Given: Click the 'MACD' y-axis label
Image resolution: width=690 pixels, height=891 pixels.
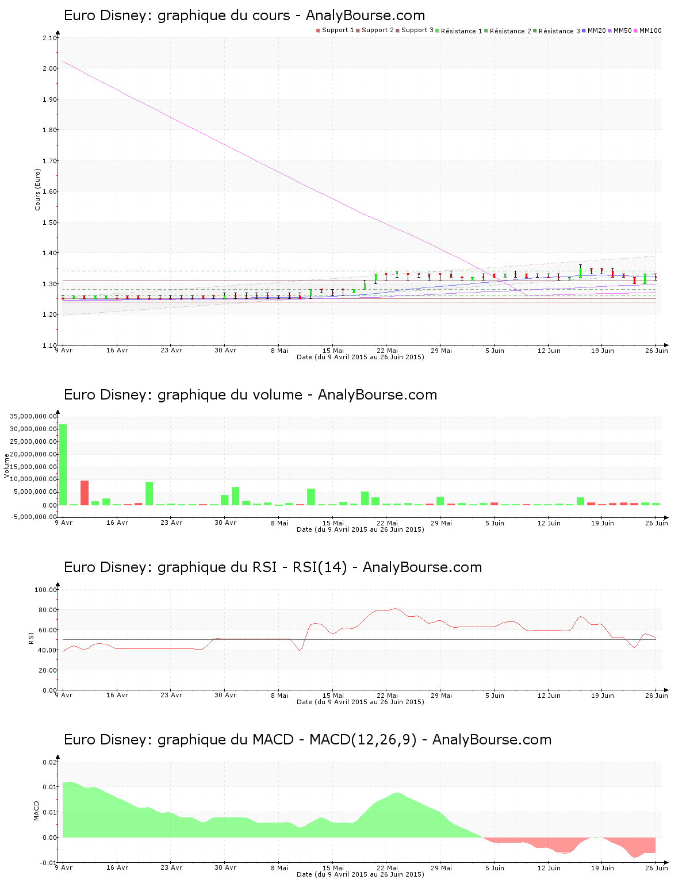Looking at the screenshot, I should 36,811.
